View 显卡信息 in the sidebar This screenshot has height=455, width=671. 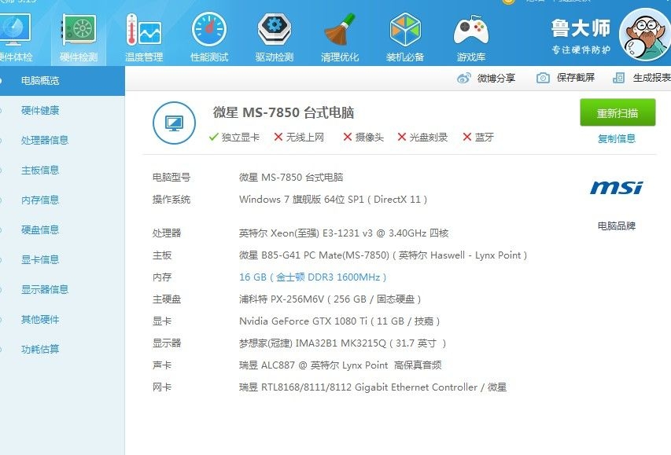pos(40,259)
